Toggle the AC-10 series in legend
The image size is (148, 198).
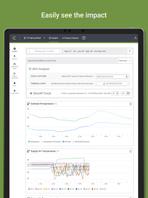point(39,189)
